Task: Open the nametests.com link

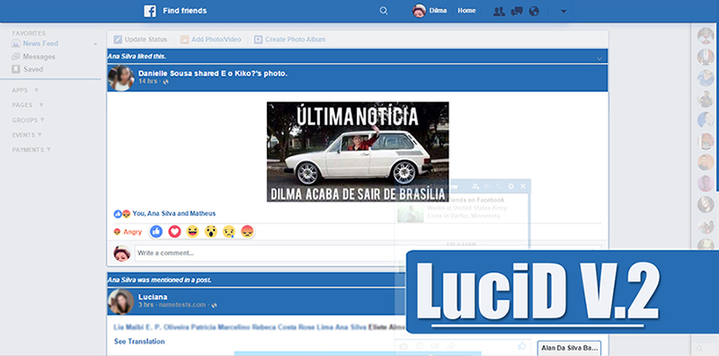Action: pyautogui.click(x=183, y=305)
